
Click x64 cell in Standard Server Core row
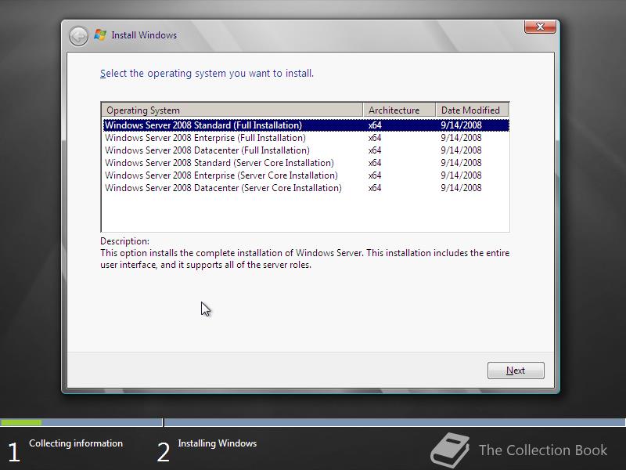tap(375, 163)
